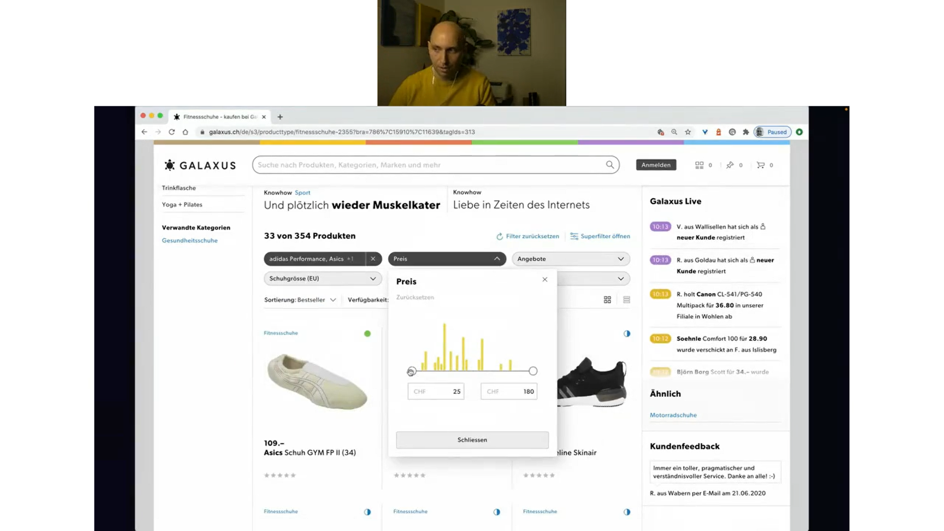Open the Angebote dropdown
The image size is (944, 531).
pos(570,259)
